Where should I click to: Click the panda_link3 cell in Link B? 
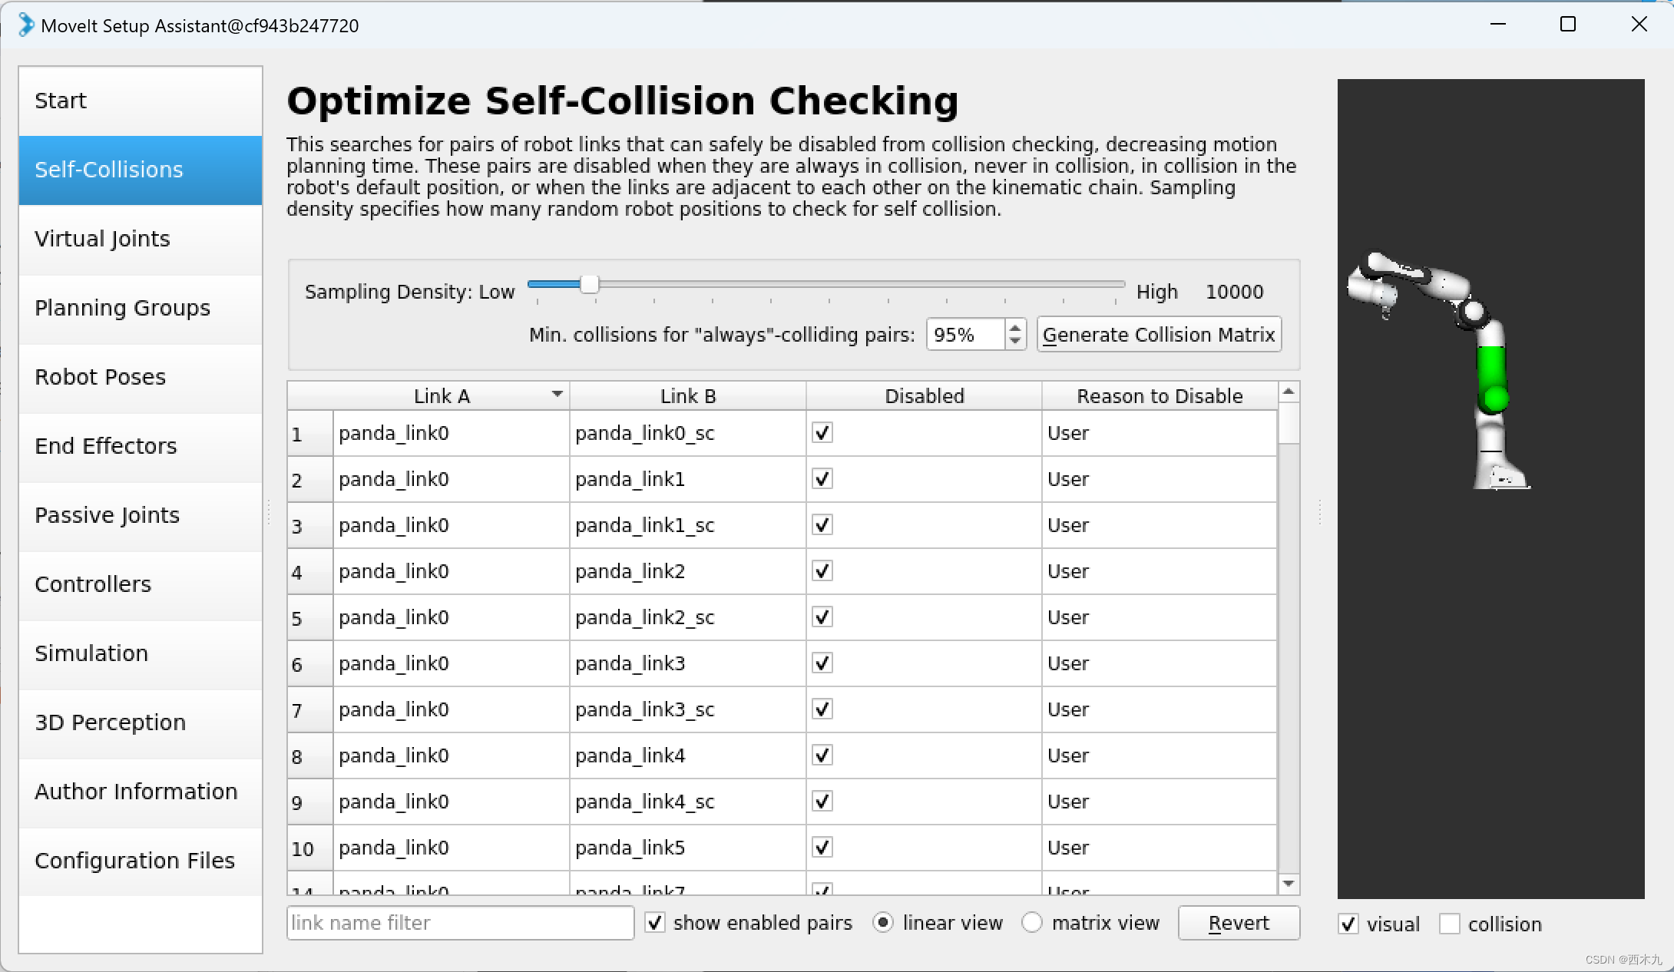tap(688, 663)
